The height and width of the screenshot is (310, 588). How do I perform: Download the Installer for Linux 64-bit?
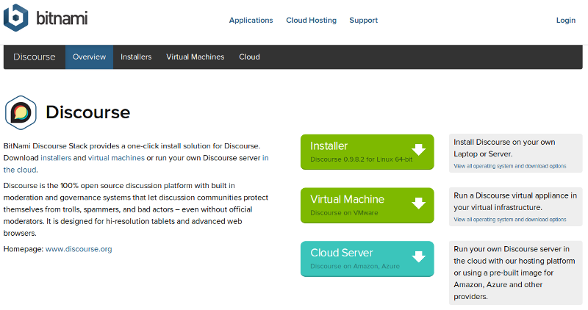(x=367, y=152)
